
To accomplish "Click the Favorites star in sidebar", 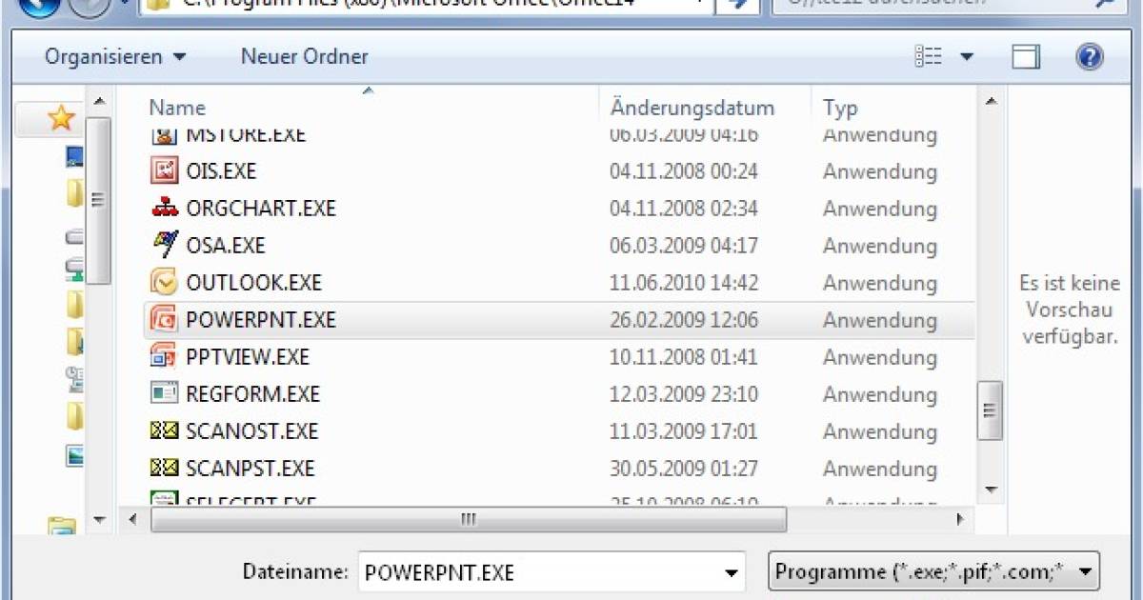I will click(59, 118).
